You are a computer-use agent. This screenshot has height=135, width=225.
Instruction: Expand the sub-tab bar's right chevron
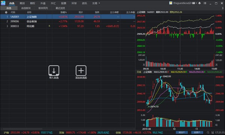coord(222,8)
